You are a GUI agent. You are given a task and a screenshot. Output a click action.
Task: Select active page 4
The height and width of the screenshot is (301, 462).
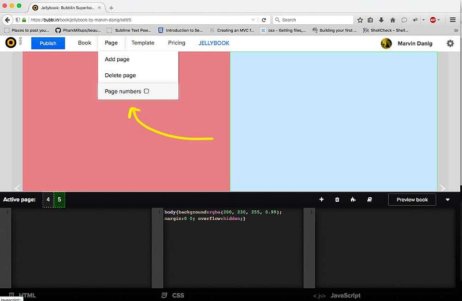point(48,200)
